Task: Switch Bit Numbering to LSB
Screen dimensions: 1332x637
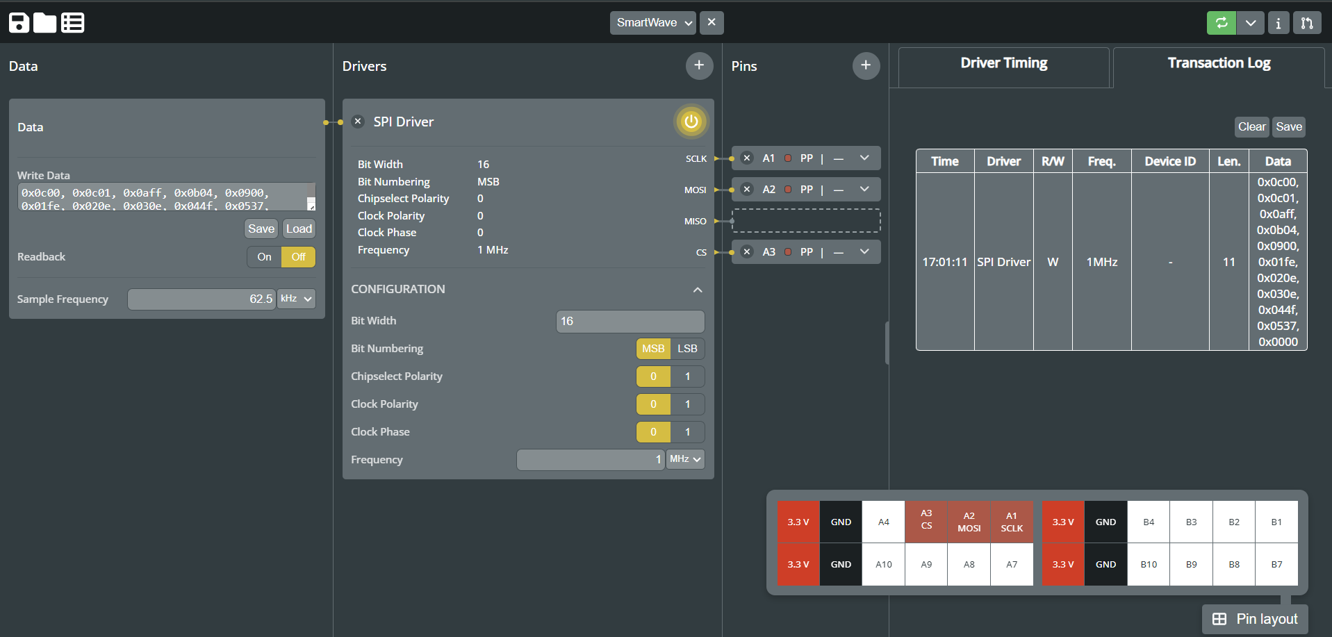Action: pos(687,348)
